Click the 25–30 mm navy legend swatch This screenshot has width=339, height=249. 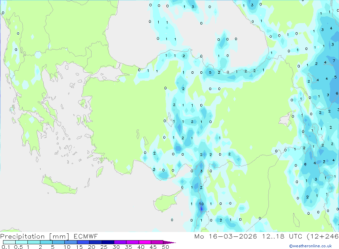pyautogui.click(x=108, y=242)
